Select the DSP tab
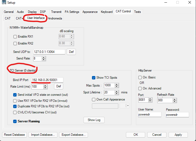 [43, 12]
